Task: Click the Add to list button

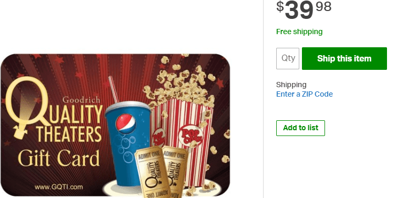Action: tap(300, 128)
